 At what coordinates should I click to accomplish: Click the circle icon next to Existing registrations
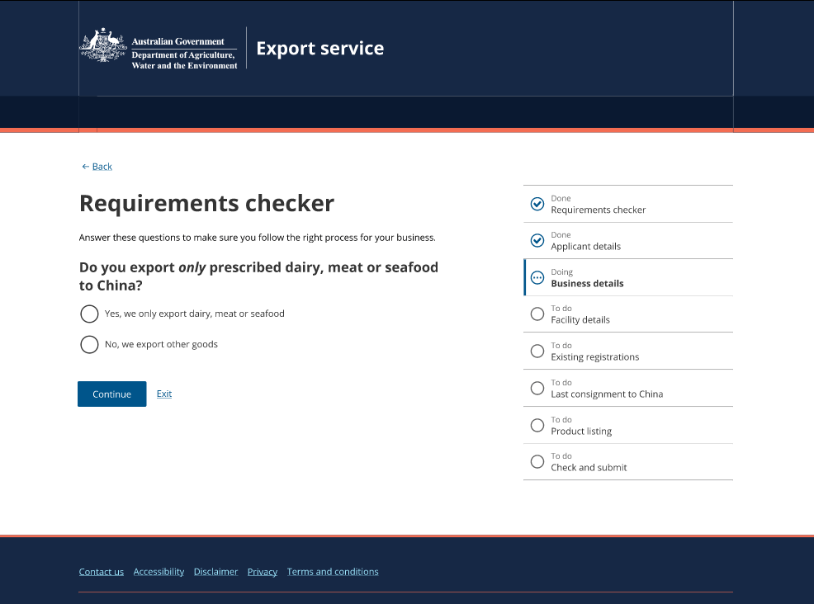tap(537, 351)
